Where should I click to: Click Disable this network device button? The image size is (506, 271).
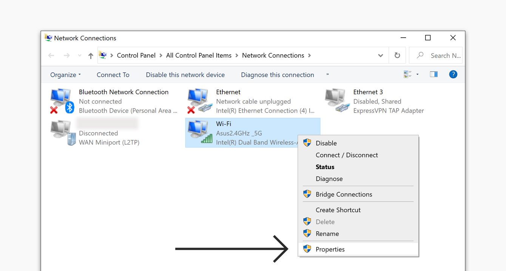click(x=185, y=75)
